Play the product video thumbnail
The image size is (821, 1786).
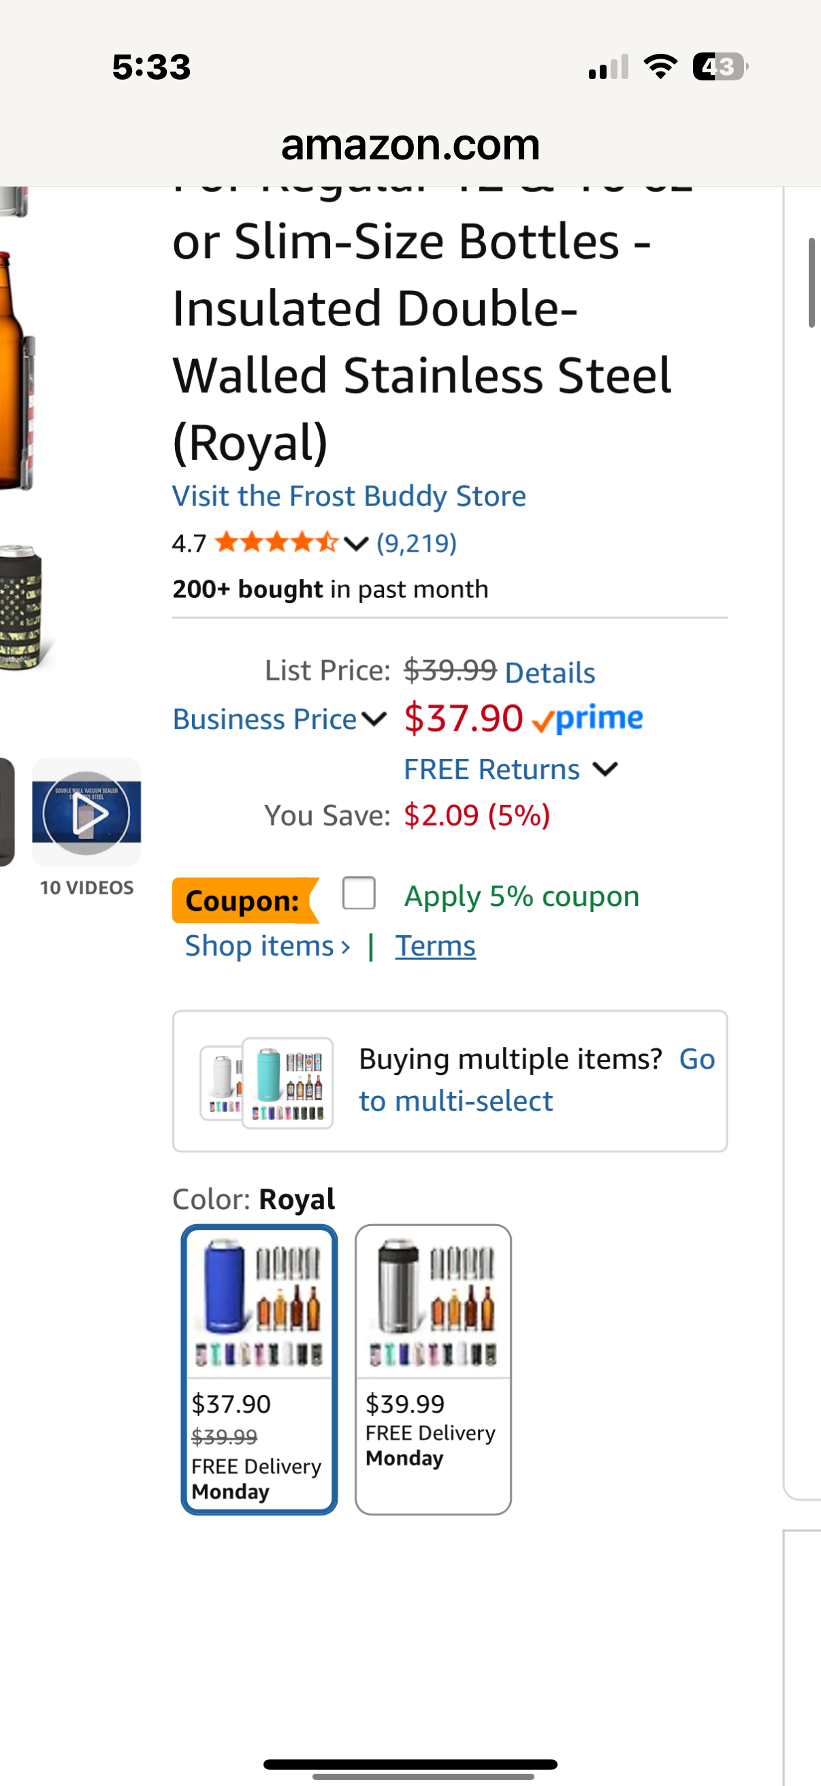coord(86,812)
